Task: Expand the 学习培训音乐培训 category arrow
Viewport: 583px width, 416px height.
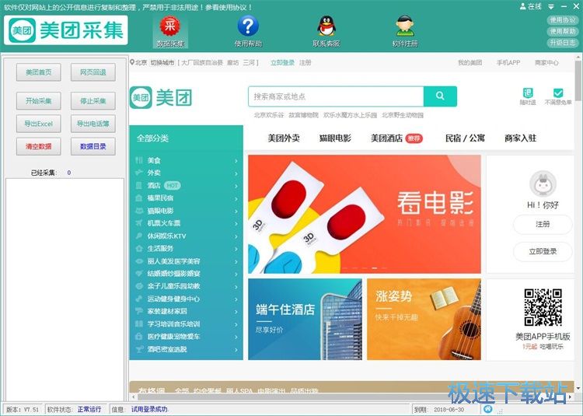Action: tap(236, 324)
